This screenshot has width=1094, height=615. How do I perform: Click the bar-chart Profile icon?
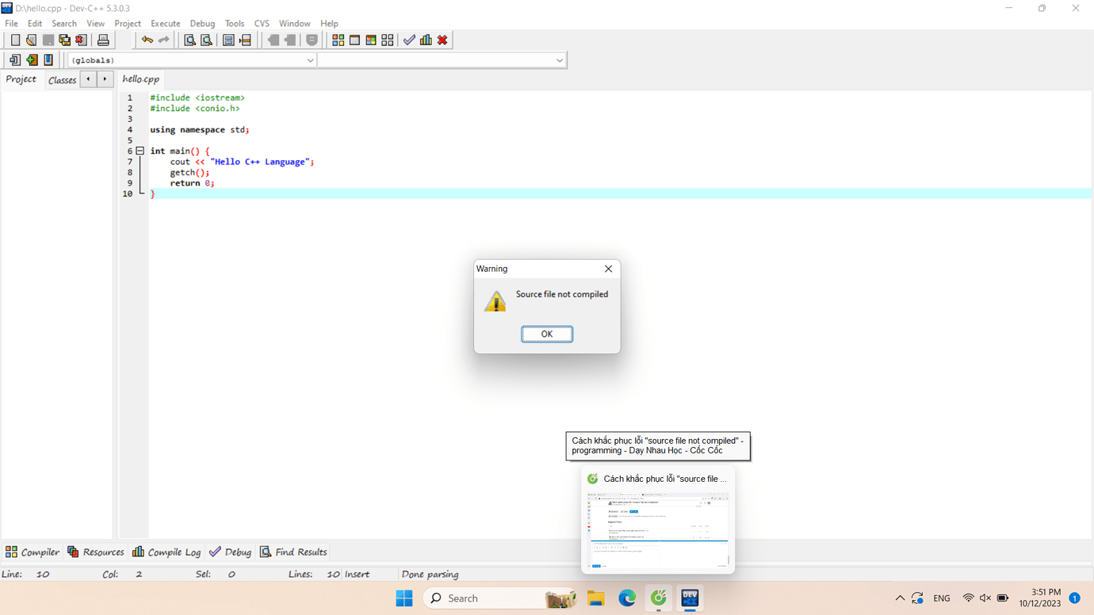point(426,40)
